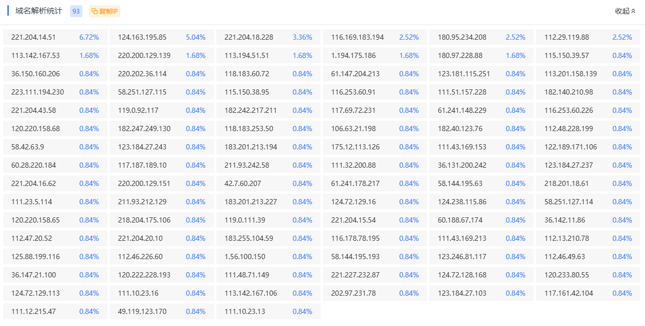The image size is (645, 326).
Task: Choose IP entry 221.204.18.228
Action: click(x=249, y=37)
